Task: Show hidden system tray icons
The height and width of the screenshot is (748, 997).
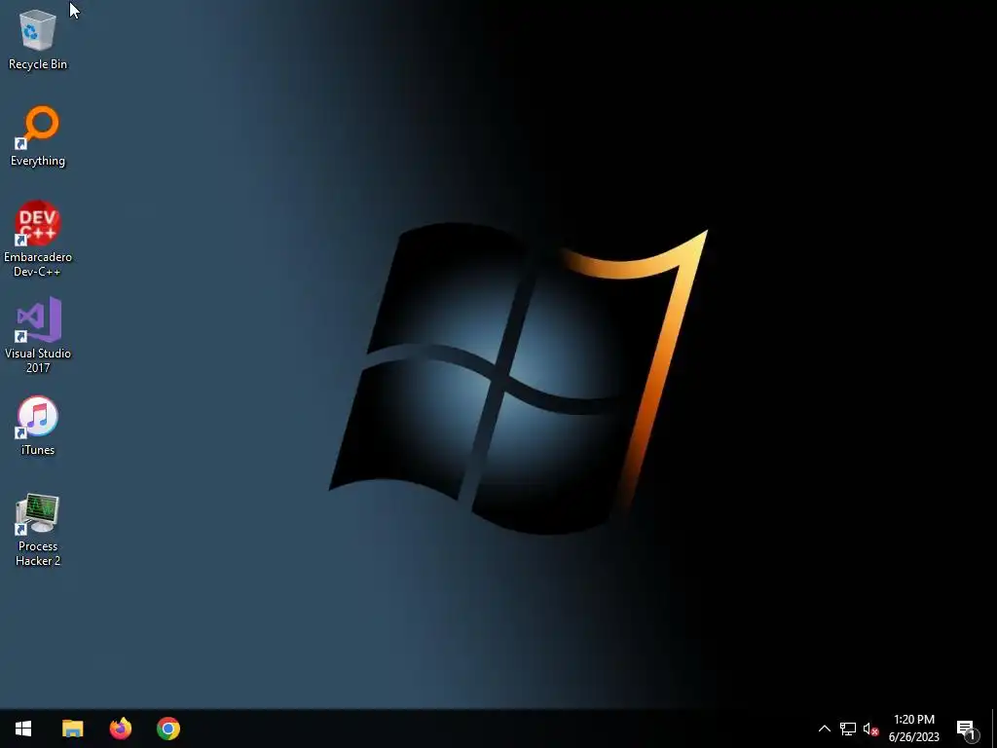Action: [x=824, y=729]
